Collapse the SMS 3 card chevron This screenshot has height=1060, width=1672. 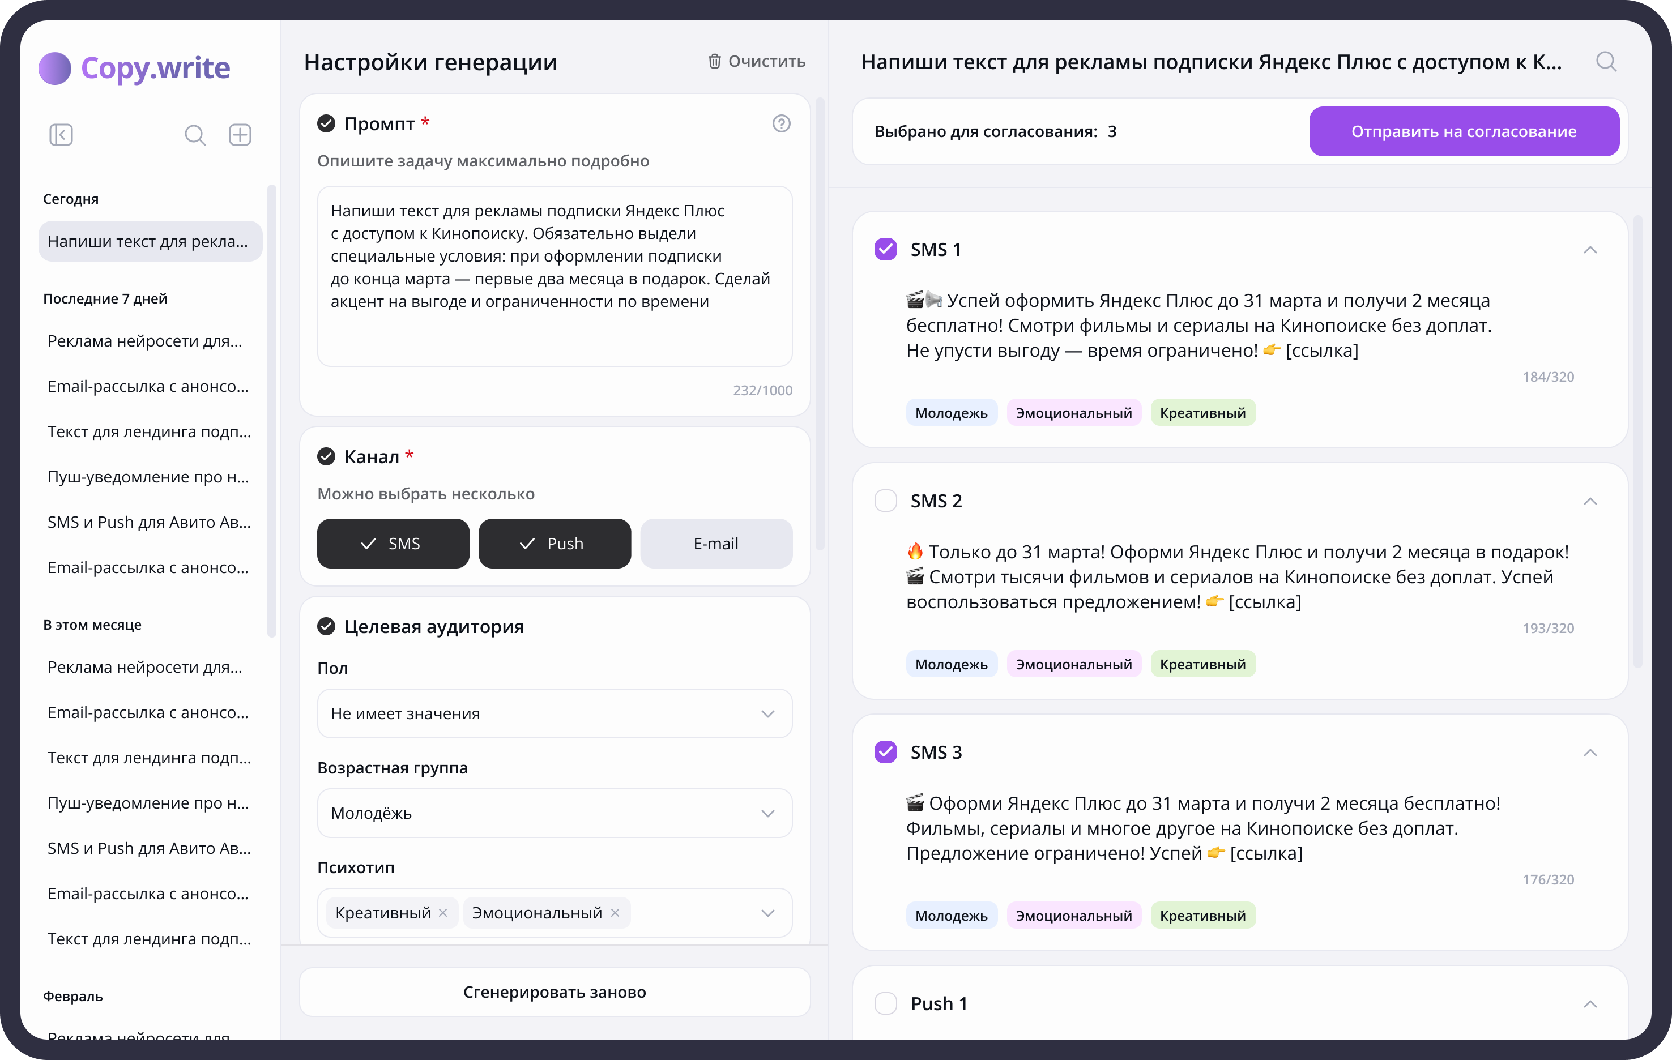click(x=1590, y=753)
